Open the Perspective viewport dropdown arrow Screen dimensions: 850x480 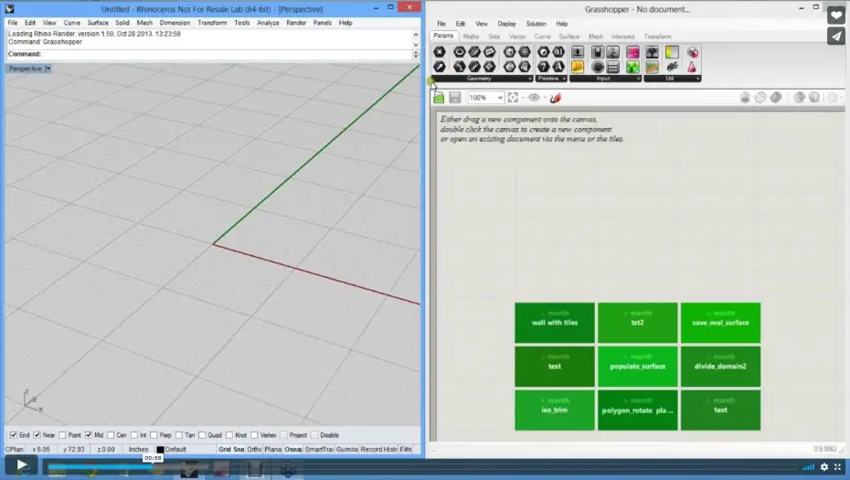[x=48, y=69]
